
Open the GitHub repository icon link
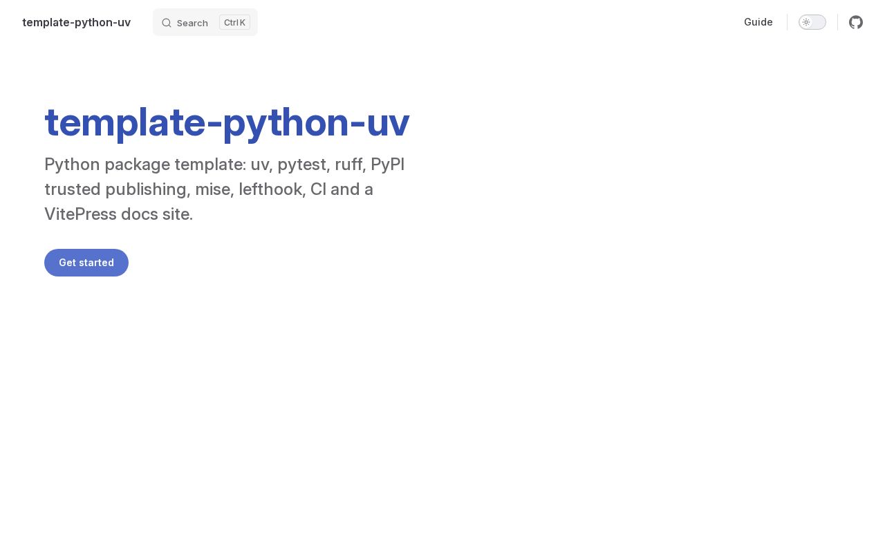pyautogui.click(x=856, y=22)
